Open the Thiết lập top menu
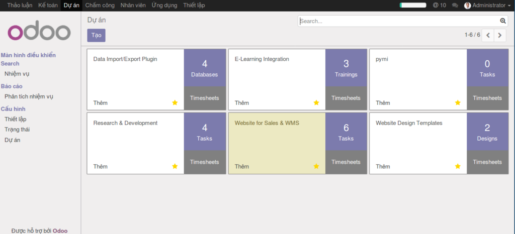The width and height of the screenshot is (515, 234). point(194,5)
